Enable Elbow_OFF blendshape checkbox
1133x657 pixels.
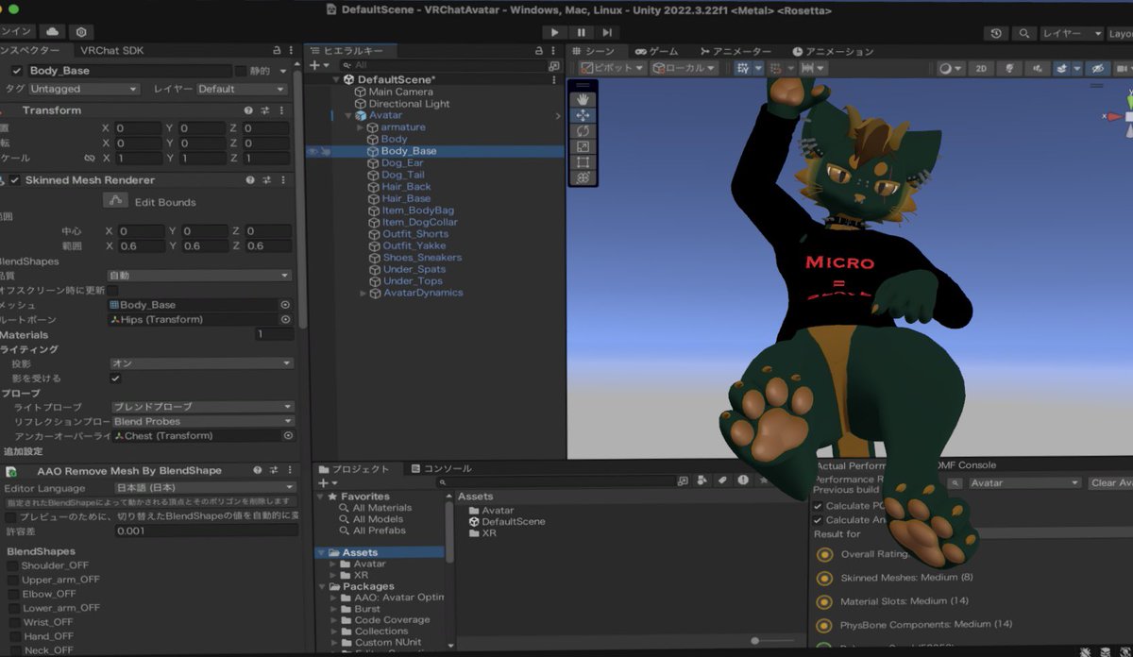click(x=12, y=594)
